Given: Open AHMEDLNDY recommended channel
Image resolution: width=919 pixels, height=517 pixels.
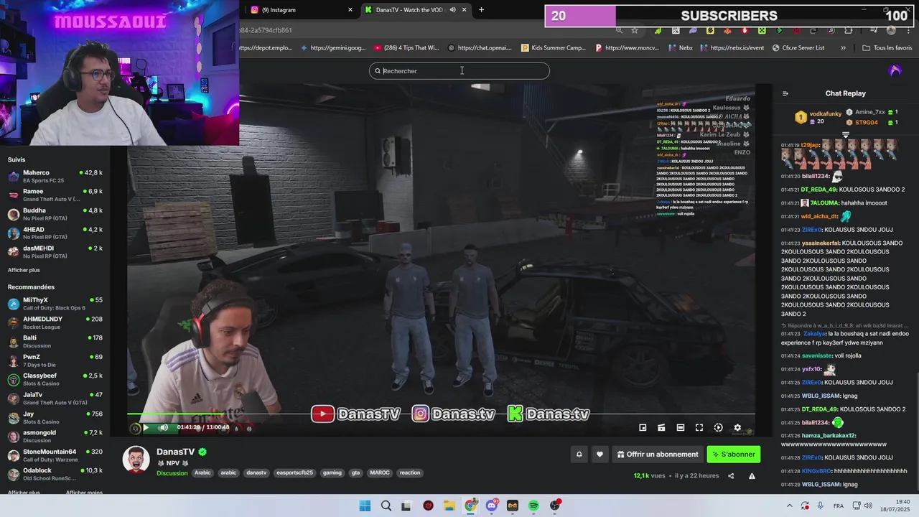Looking at the screenshot, I should [x=55, y=322].
